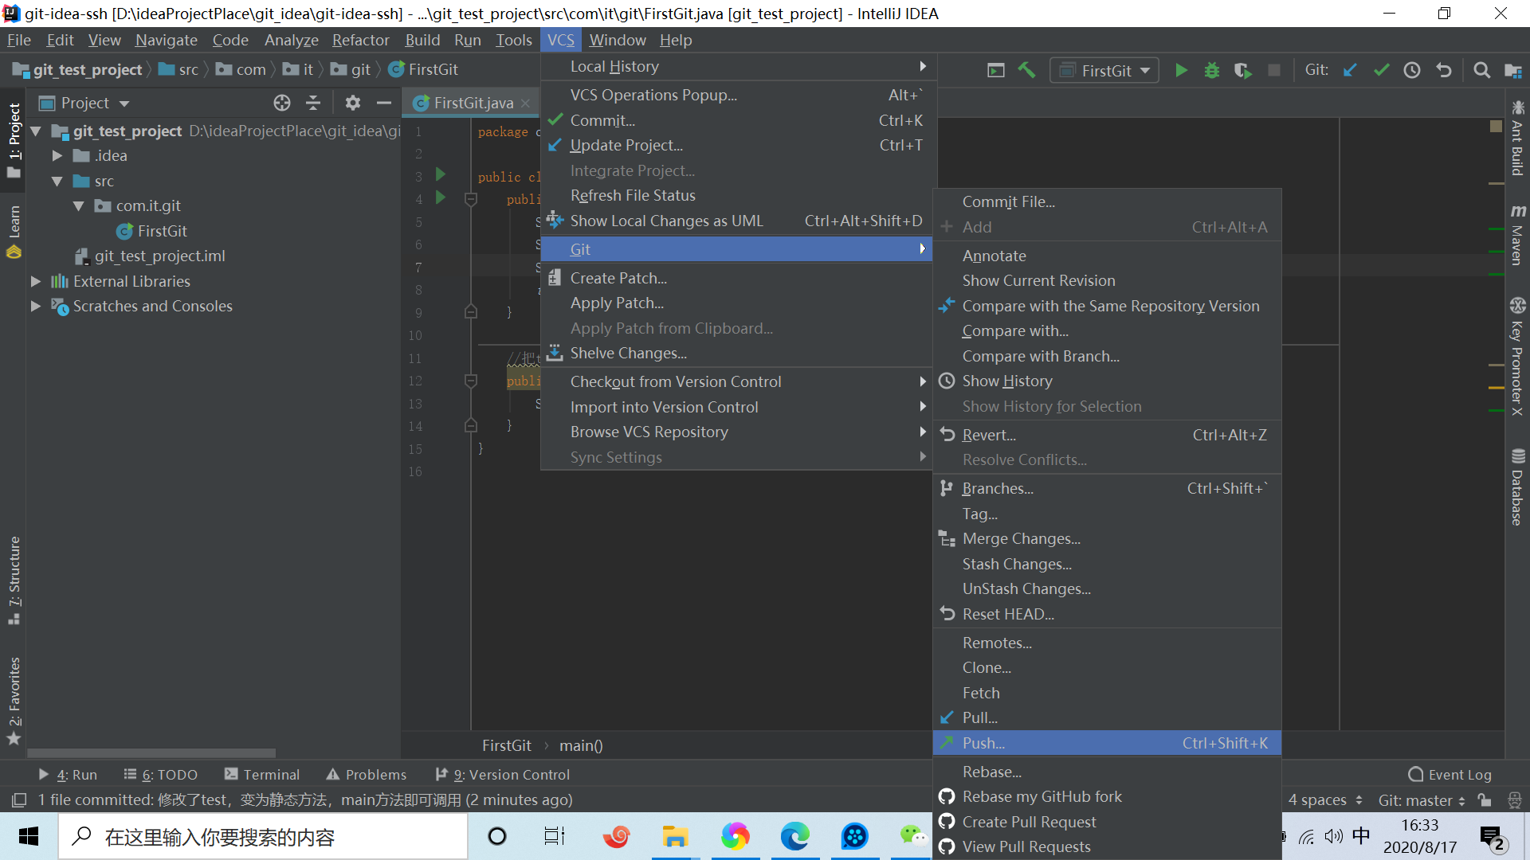
Task: Open Microsoft Edge from taskbar
Action: 794,836
